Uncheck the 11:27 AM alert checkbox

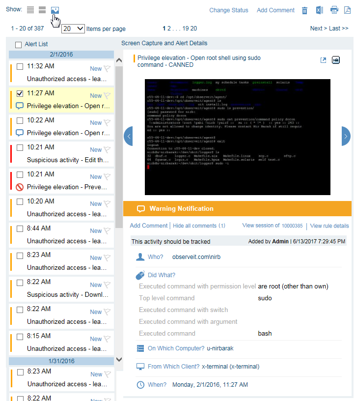click(20, 93)
